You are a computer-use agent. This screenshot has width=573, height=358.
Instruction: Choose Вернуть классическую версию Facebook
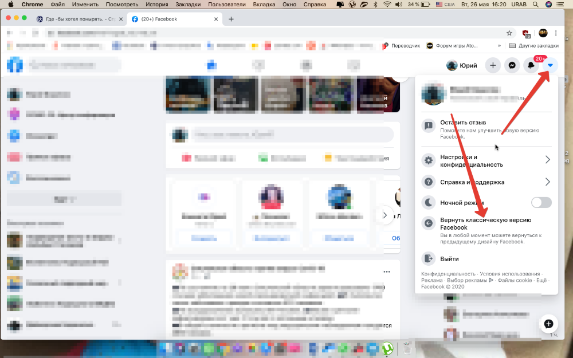pos(486,230)
